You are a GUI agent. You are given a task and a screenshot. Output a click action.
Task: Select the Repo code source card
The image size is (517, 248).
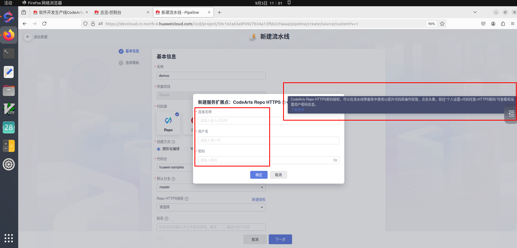(x=168, y=123)
